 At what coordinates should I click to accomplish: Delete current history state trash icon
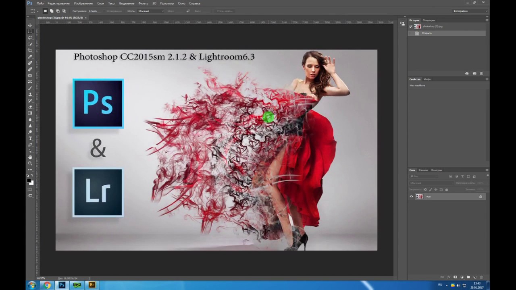pyautogui.click(x=481, y=73)
